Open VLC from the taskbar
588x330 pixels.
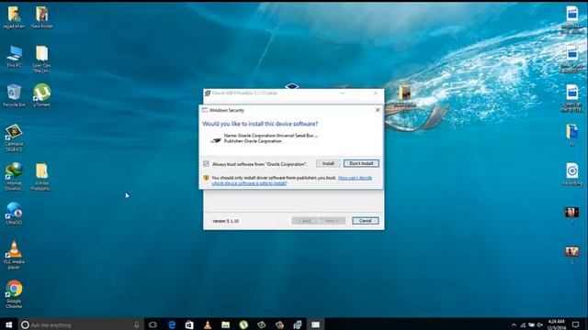point(208,324)
